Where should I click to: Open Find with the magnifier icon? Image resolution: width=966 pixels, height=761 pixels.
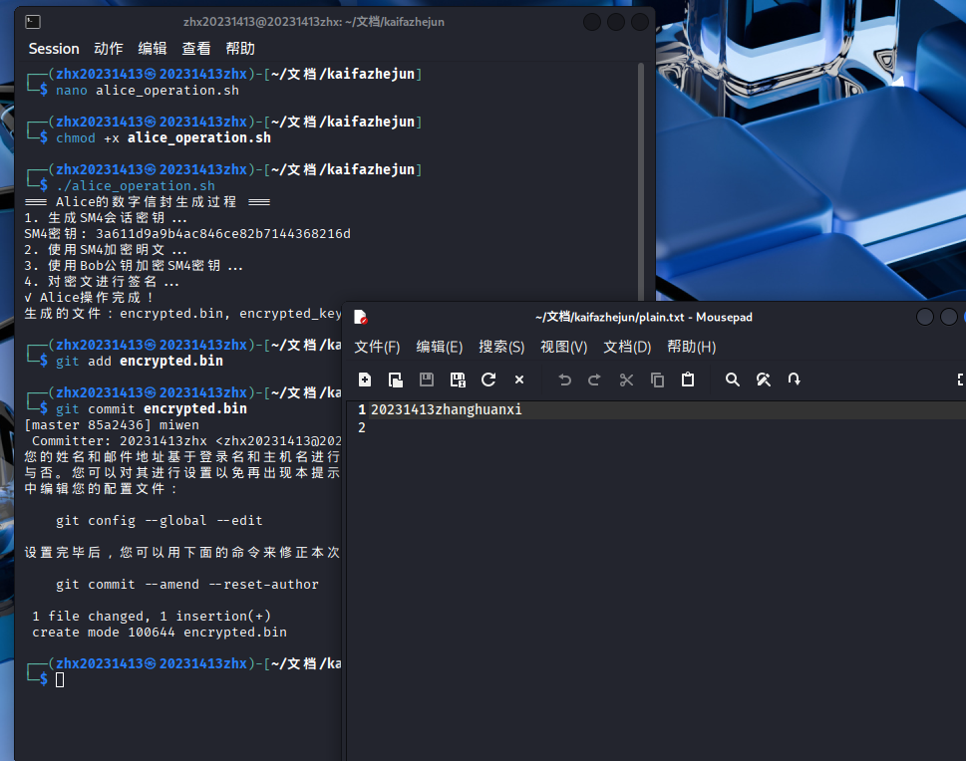(x=732, y=380)
